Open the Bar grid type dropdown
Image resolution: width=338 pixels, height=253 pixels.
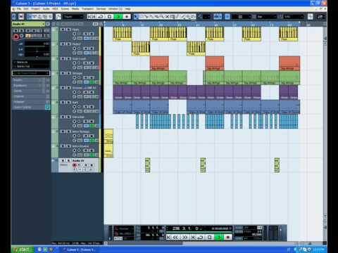click(267, 17)
